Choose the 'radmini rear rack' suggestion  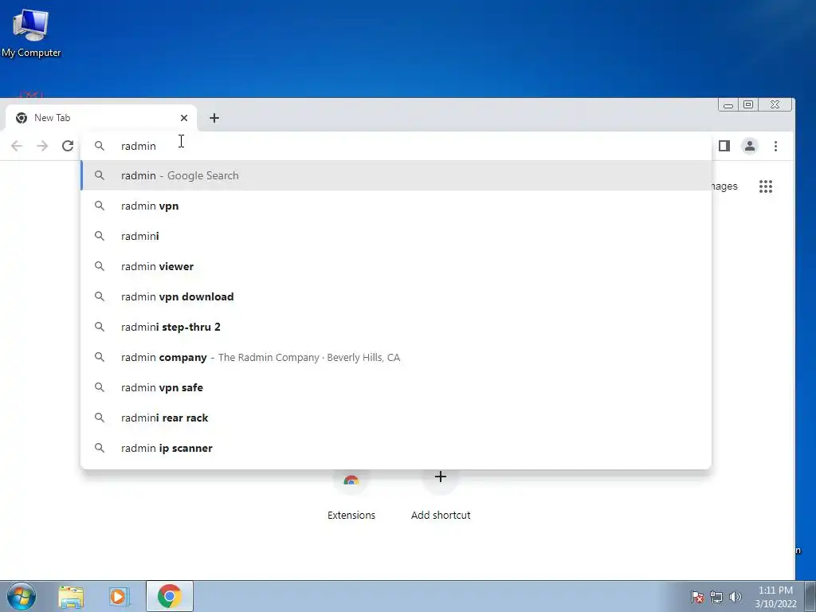396,418
